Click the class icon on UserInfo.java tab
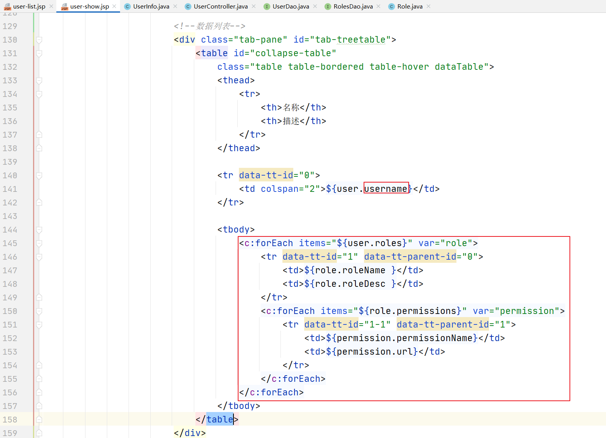606x438 pixels. click(x=127, y=6)
